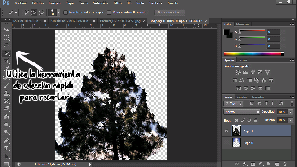Add a Channel Mixer adjustment
This screenshot has width=297, height=167.
coord(264,80)
